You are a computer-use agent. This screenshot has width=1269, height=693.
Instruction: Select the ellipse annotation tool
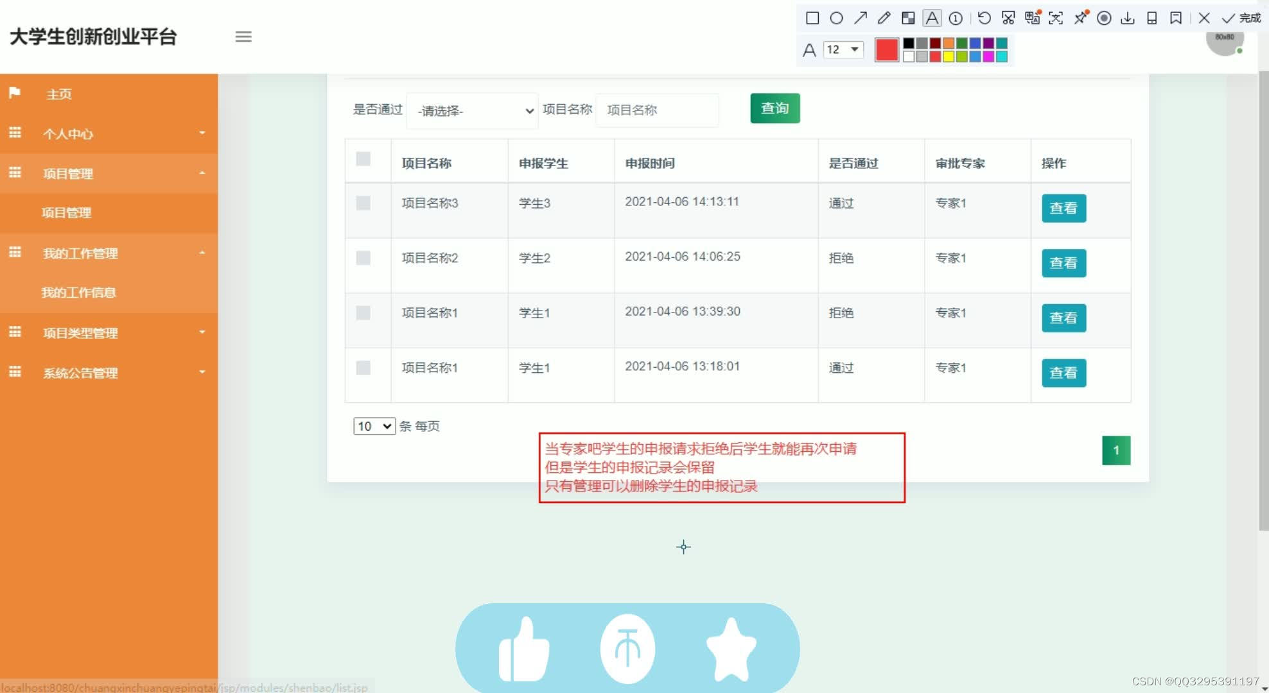point(836,18)
